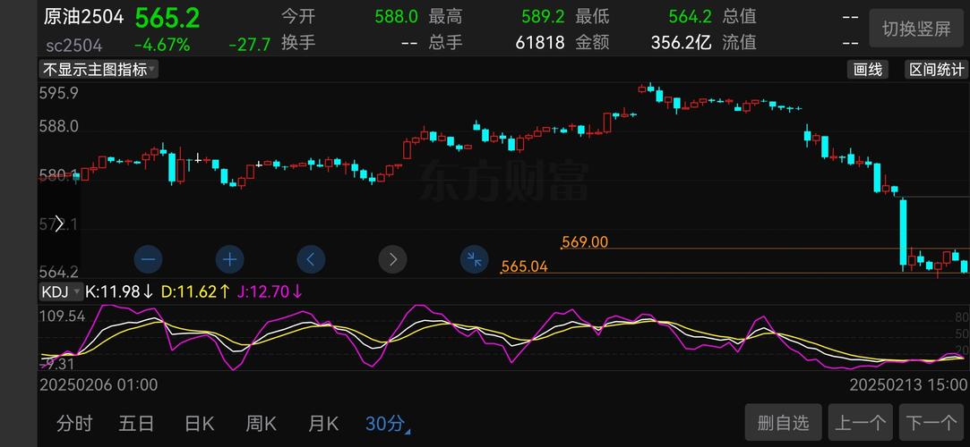This screenshot has height=447, width=970.
Task: Click the D:11.62 indicator value
Action: [196, 291]
